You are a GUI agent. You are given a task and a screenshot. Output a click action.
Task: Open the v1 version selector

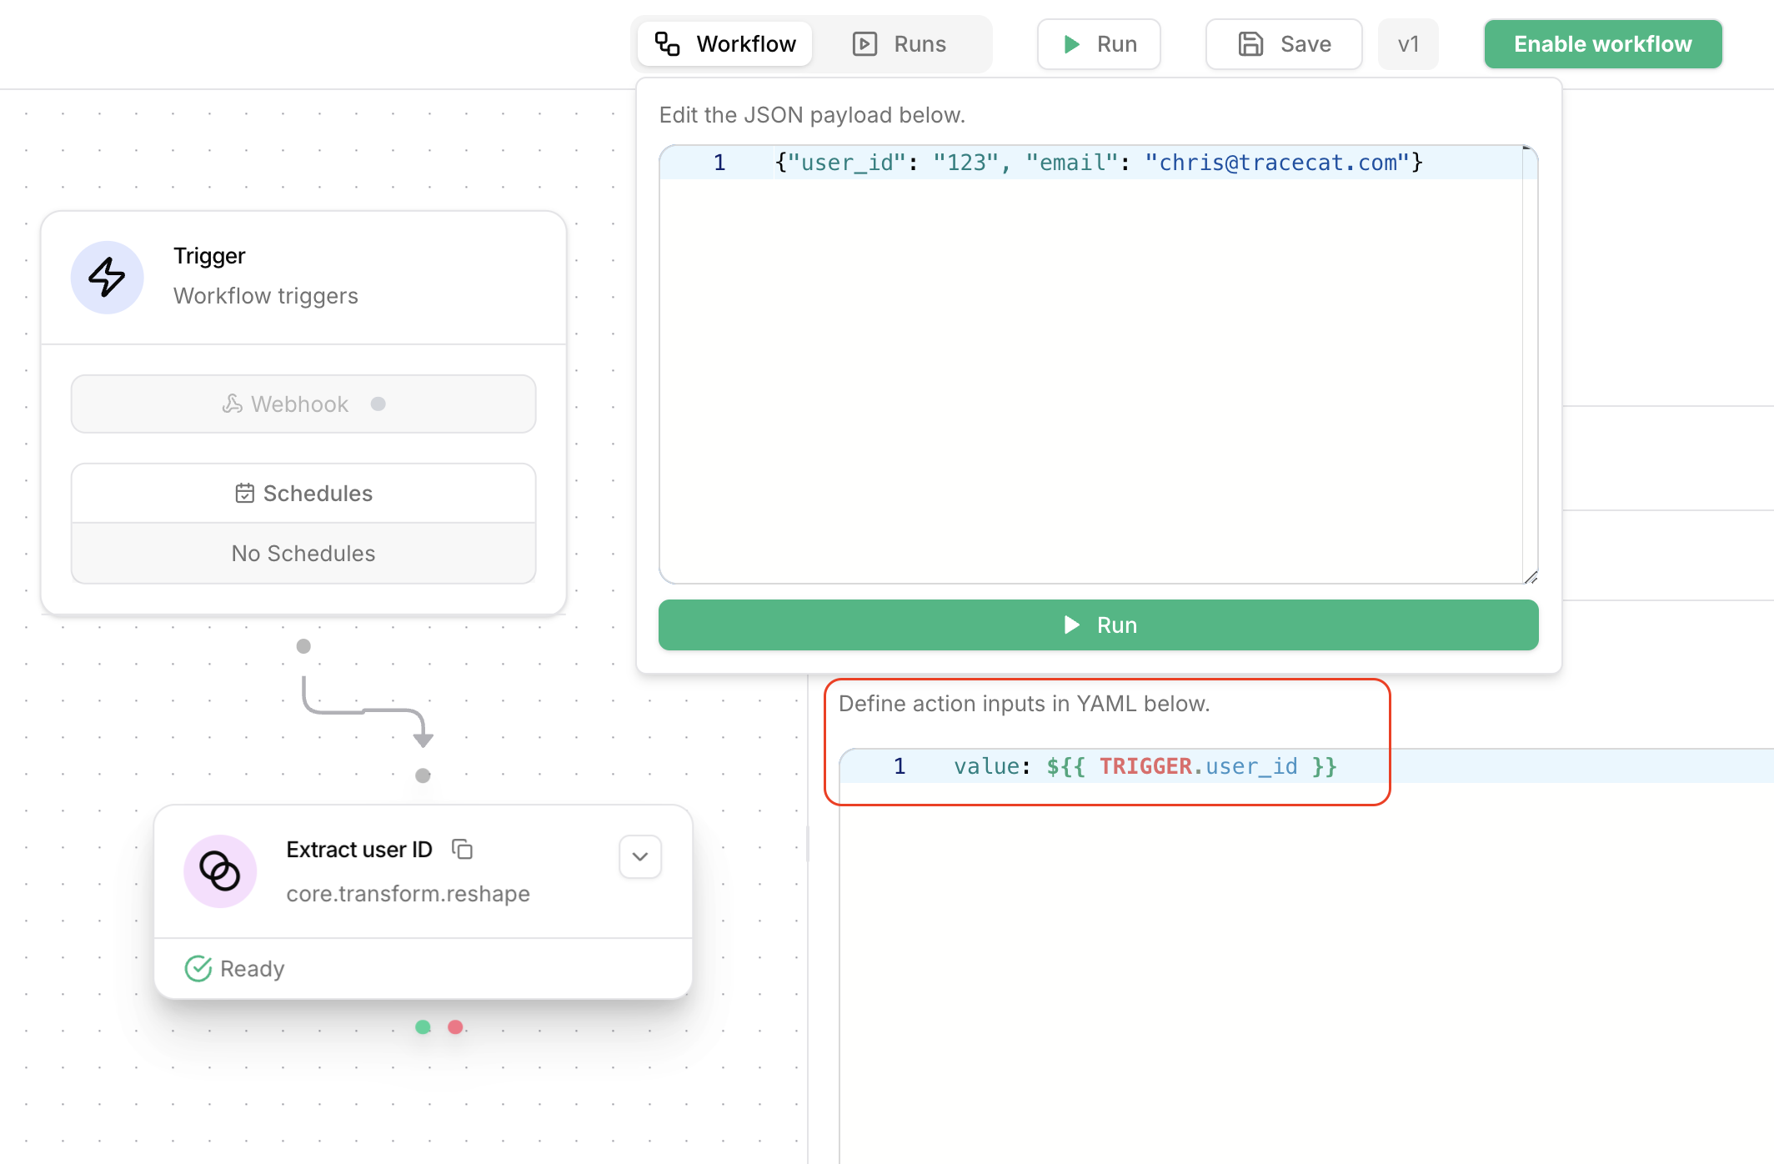(1408, 44)
